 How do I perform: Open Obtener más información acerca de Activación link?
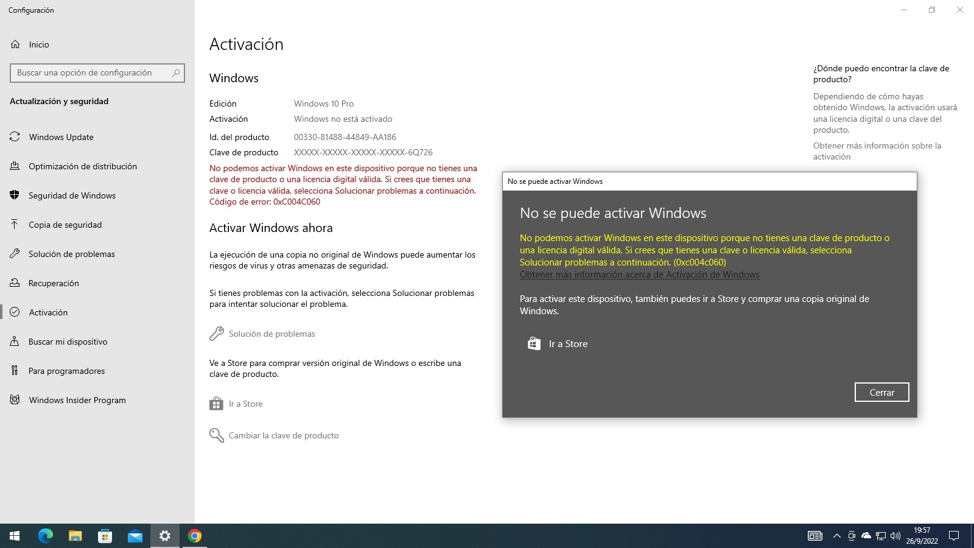640,275
